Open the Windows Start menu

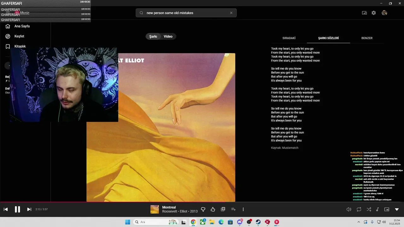pos(128,222)
